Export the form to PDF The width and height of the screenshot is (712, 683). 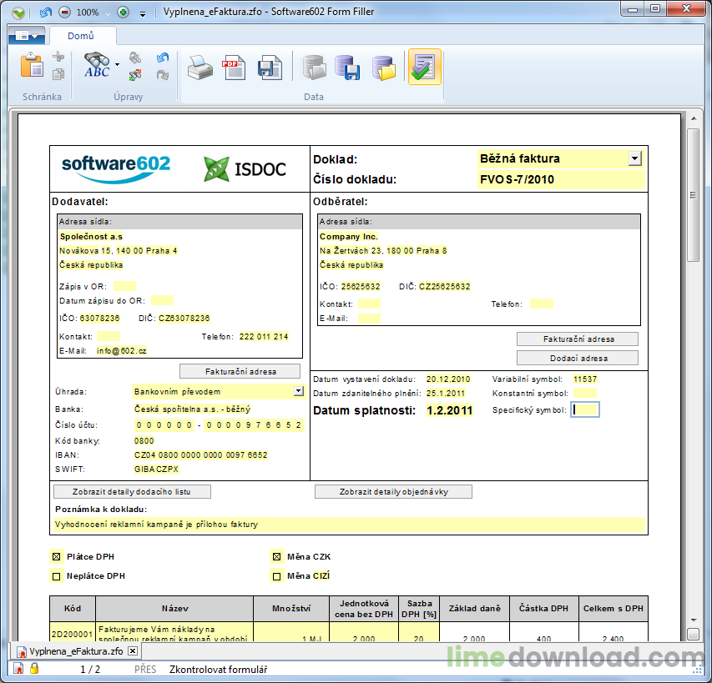pos(235,68)
